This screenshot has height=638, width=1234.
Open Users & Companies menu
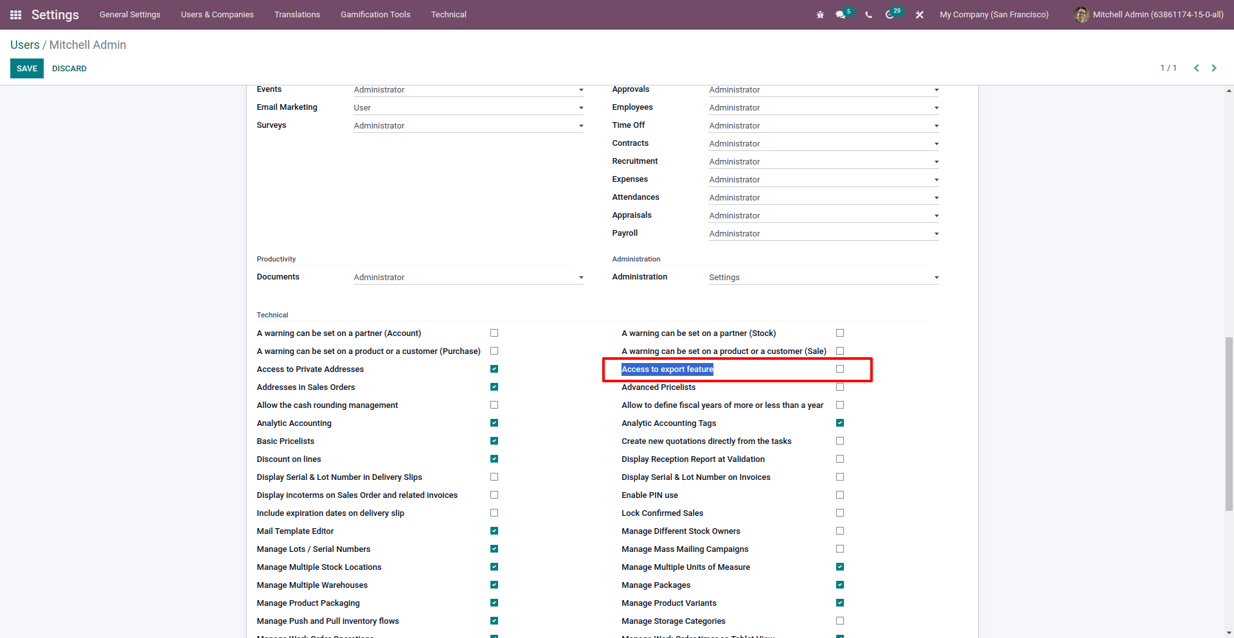pos(217,15)
